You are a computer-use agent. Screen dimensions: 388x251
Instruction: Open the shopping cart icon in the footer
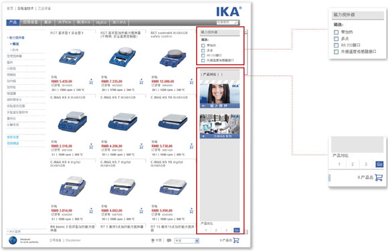[236, 240]
